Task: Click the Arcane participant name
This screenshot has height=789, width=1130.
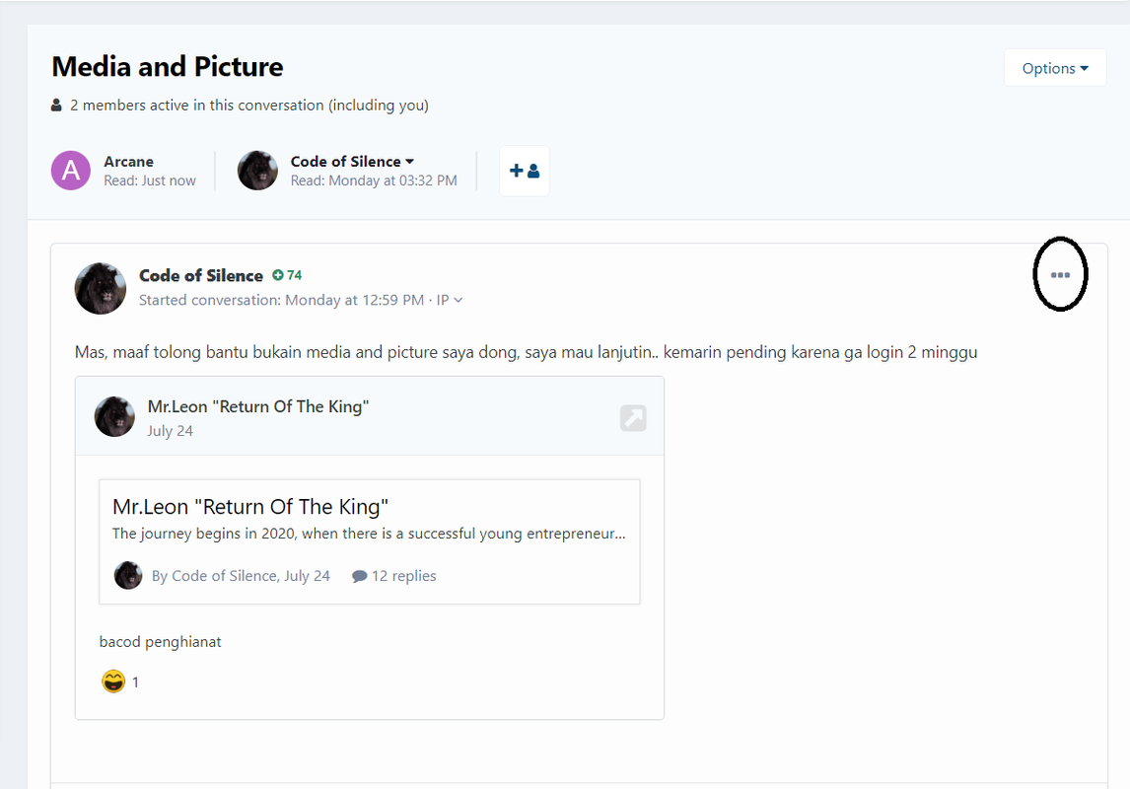Action: (128, 162)
